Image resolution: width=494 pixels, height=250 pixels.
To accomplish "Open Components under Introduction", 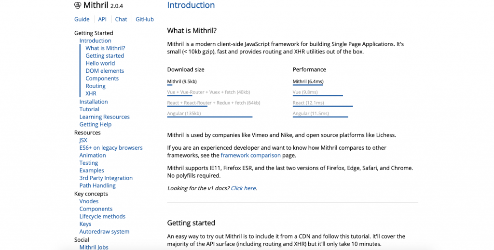I will [x=102, y=79].
